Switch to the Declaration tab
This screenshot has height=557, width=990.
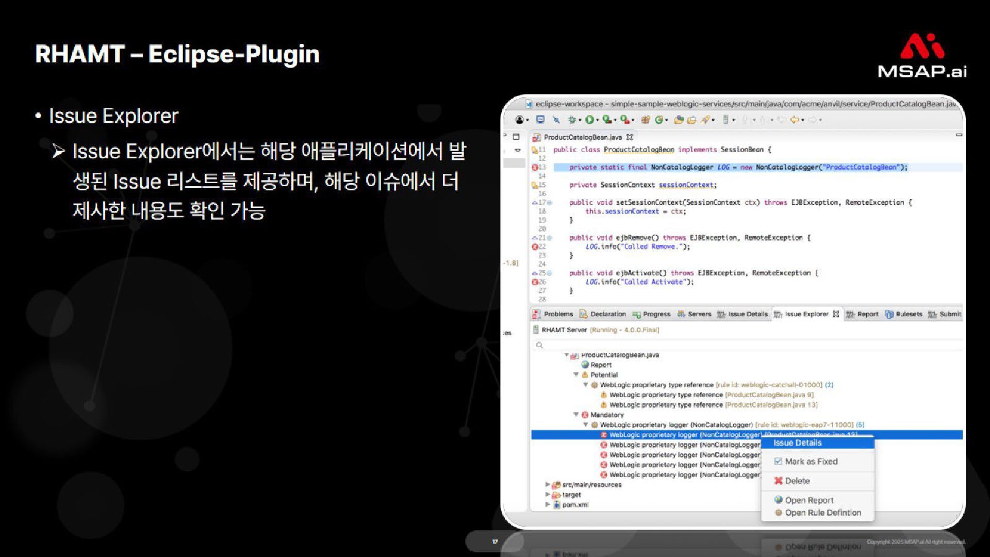(x=602, y=314)
